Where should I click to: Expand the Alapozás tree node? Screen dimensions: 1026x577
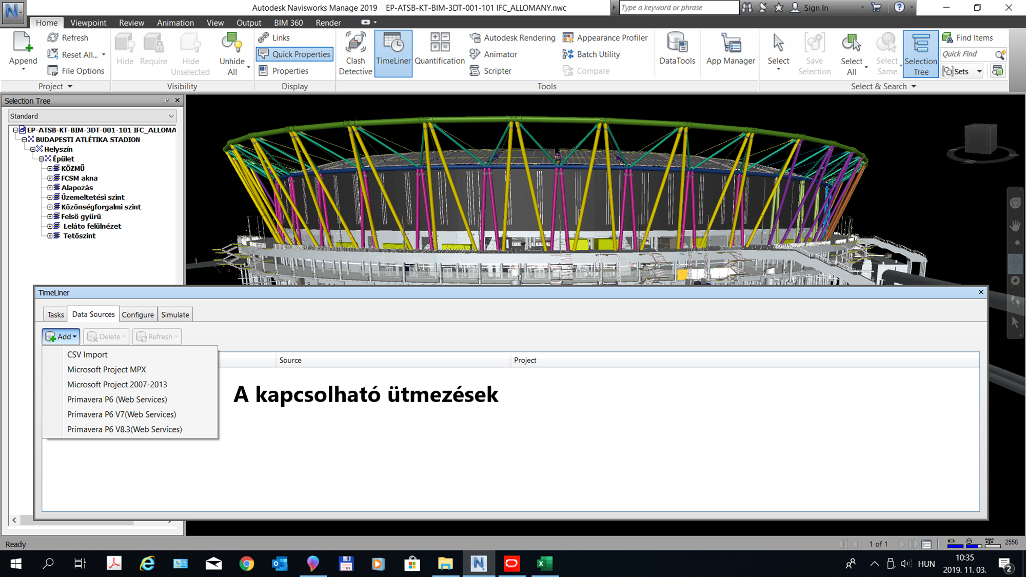click(x=50, y=188)
